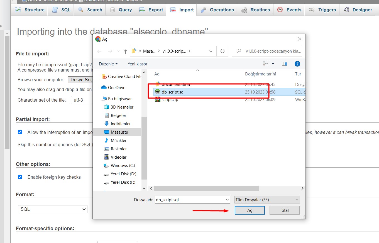Select the Yerel Disk (D:) drive
The width and height of the screenshot is (379, 243).
click(120, 174)
